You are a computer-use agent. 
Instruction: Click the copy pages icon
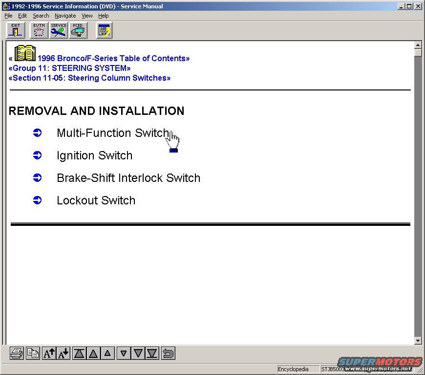point(33,353)
